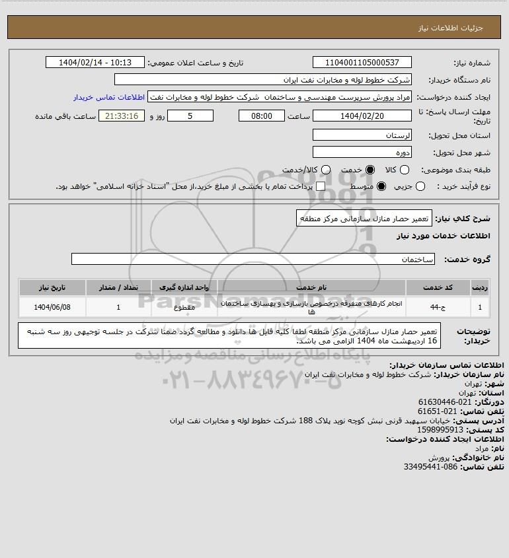Click the buyer organization name in contact section

click(368, 374)
